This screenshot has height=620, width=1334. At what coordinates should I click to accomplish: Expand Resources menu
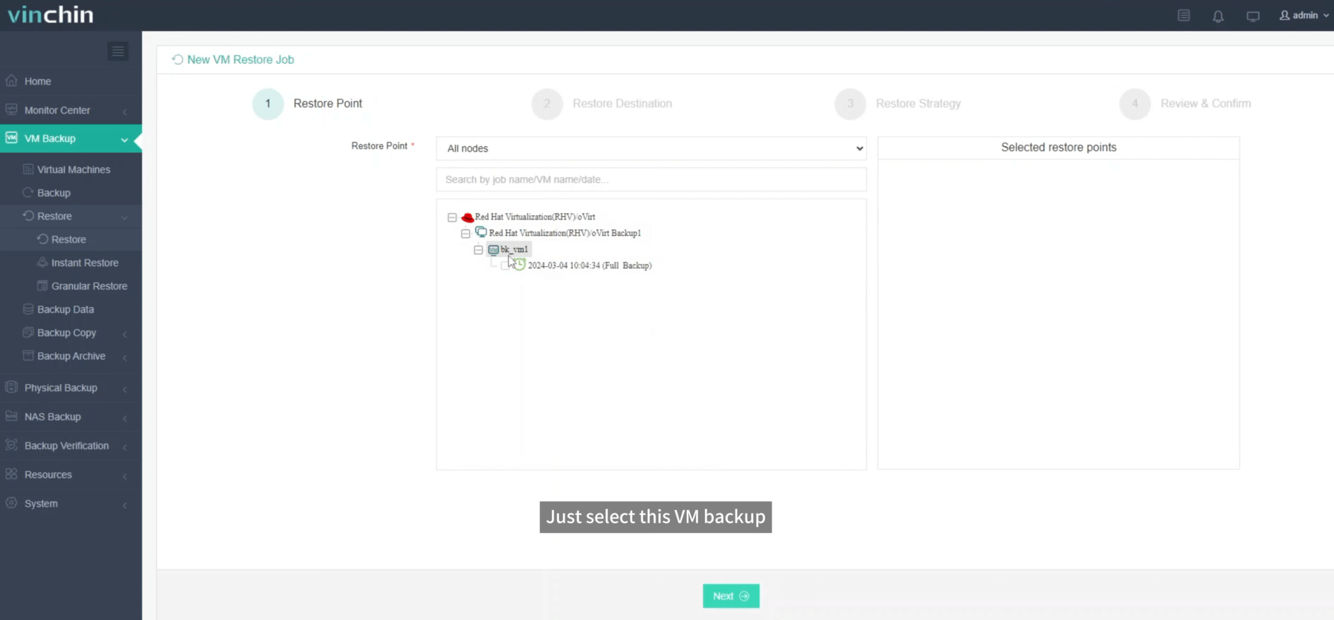point(71,475)
